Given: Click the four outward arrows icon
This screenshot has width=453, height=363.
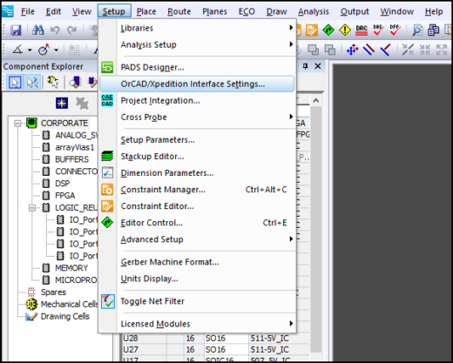Looking at the screenshot, I should click(x=442, y=50).
